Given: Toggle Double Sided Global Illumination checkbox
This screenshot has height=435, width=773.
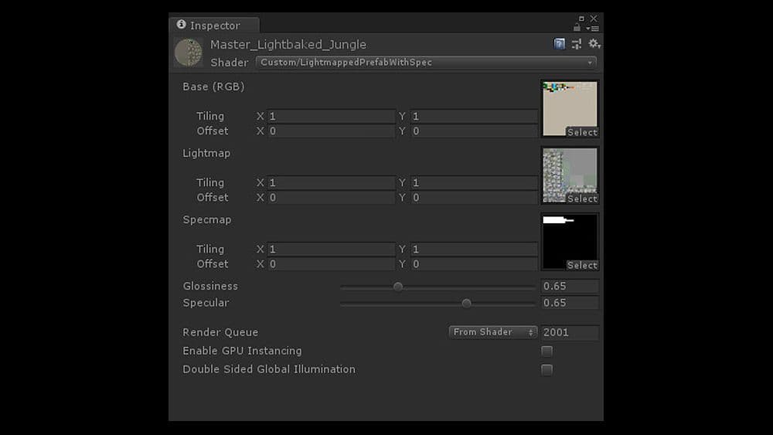Looking at the screenshot, I should tap(547, 369).
